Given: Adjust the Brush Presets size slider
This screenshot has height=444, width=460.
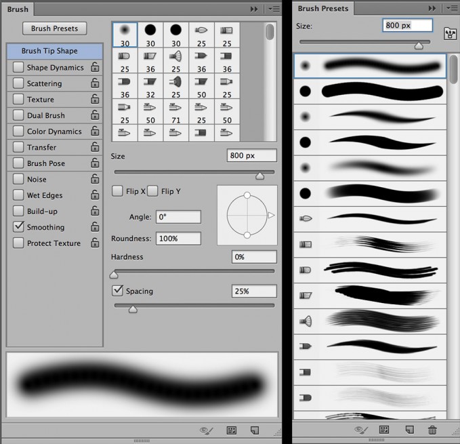Looking at the screenshot, I should [x=419, y=45].
